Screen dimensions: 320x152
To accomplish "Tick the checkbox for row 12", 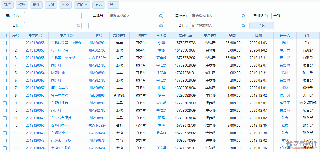I will point(5,126).
